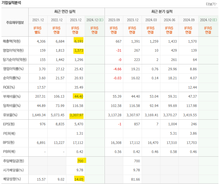Click the 117.98 quick ratio value
Image resolution: width=221 pixels, height=184 pixels.
(192, 106)
